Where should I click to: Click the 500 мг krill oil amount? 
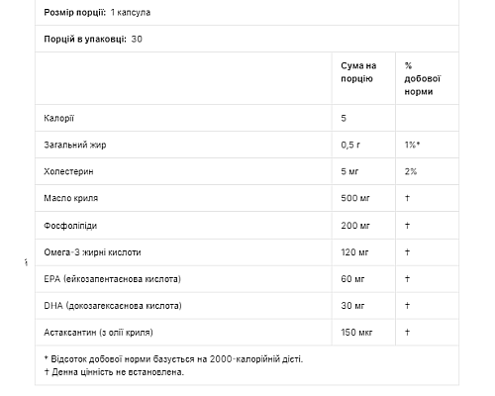(355, 198)
